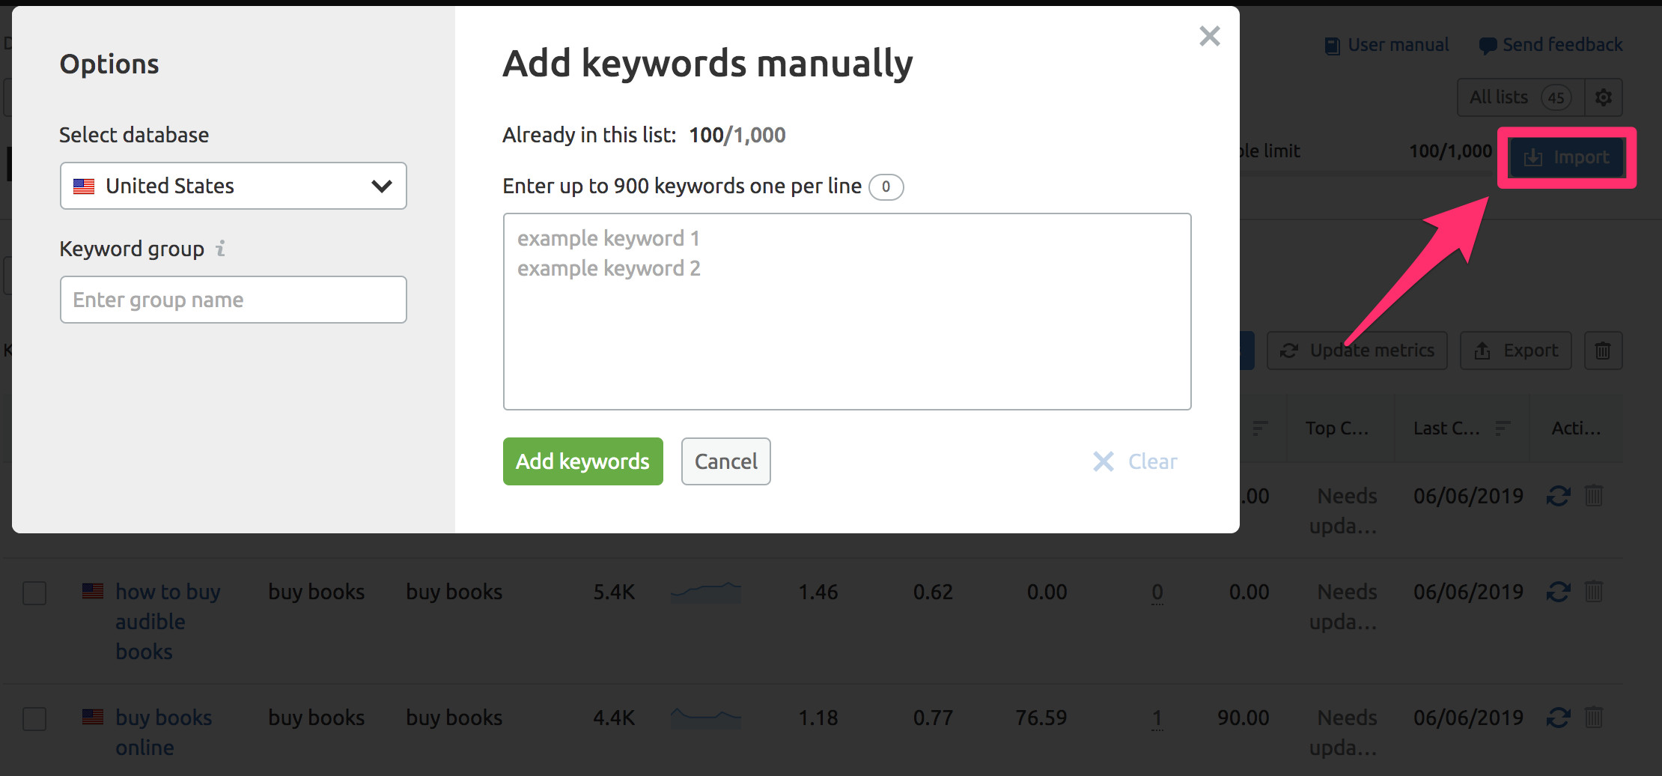
Task: Export the keyword list
Action: [x=1515, y=351]
